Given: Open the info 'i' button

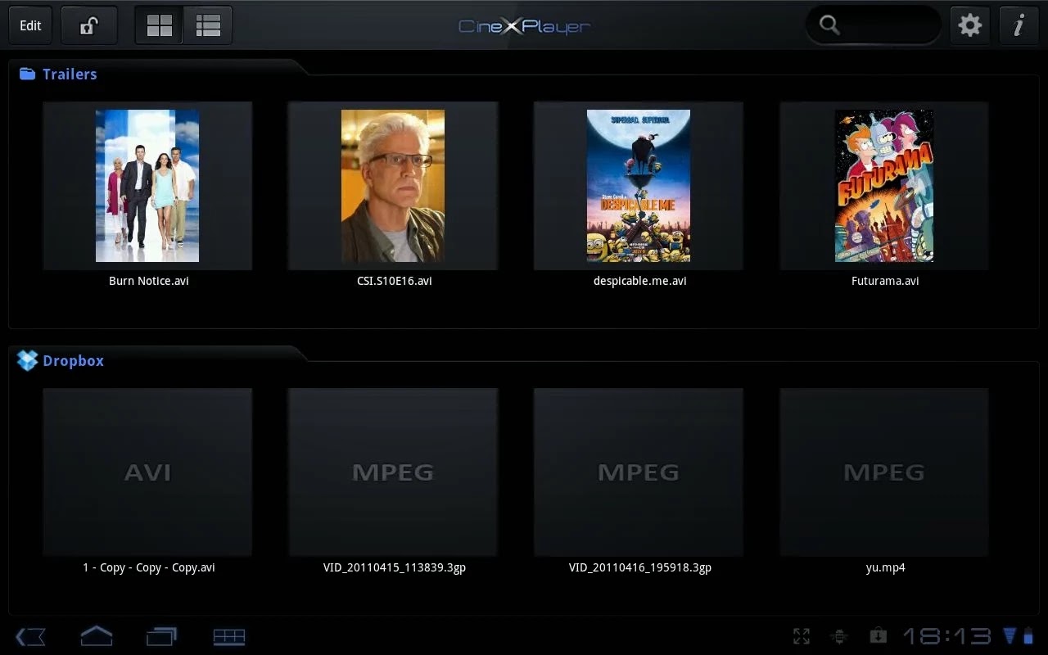Looking at the screenshot, I should 1019,25.
